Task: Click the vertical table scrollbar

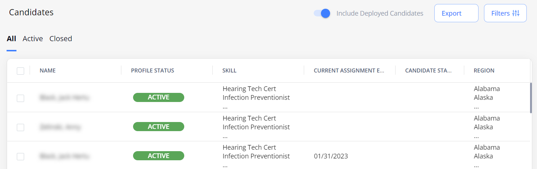Action: click(531, 98)
